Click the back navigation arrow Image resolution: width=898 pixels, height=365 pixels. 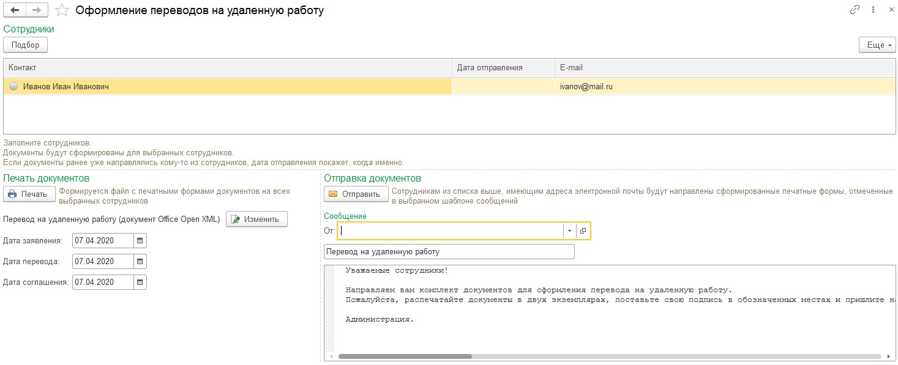click(15, 10)
